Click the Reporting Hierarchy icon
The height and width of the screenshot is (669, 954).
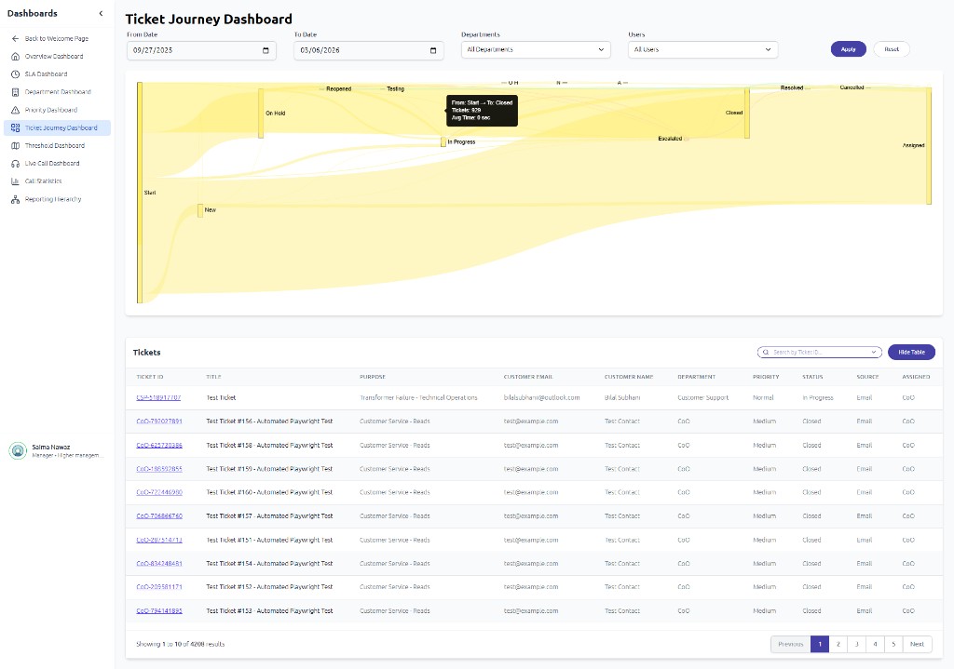(15, 199)
